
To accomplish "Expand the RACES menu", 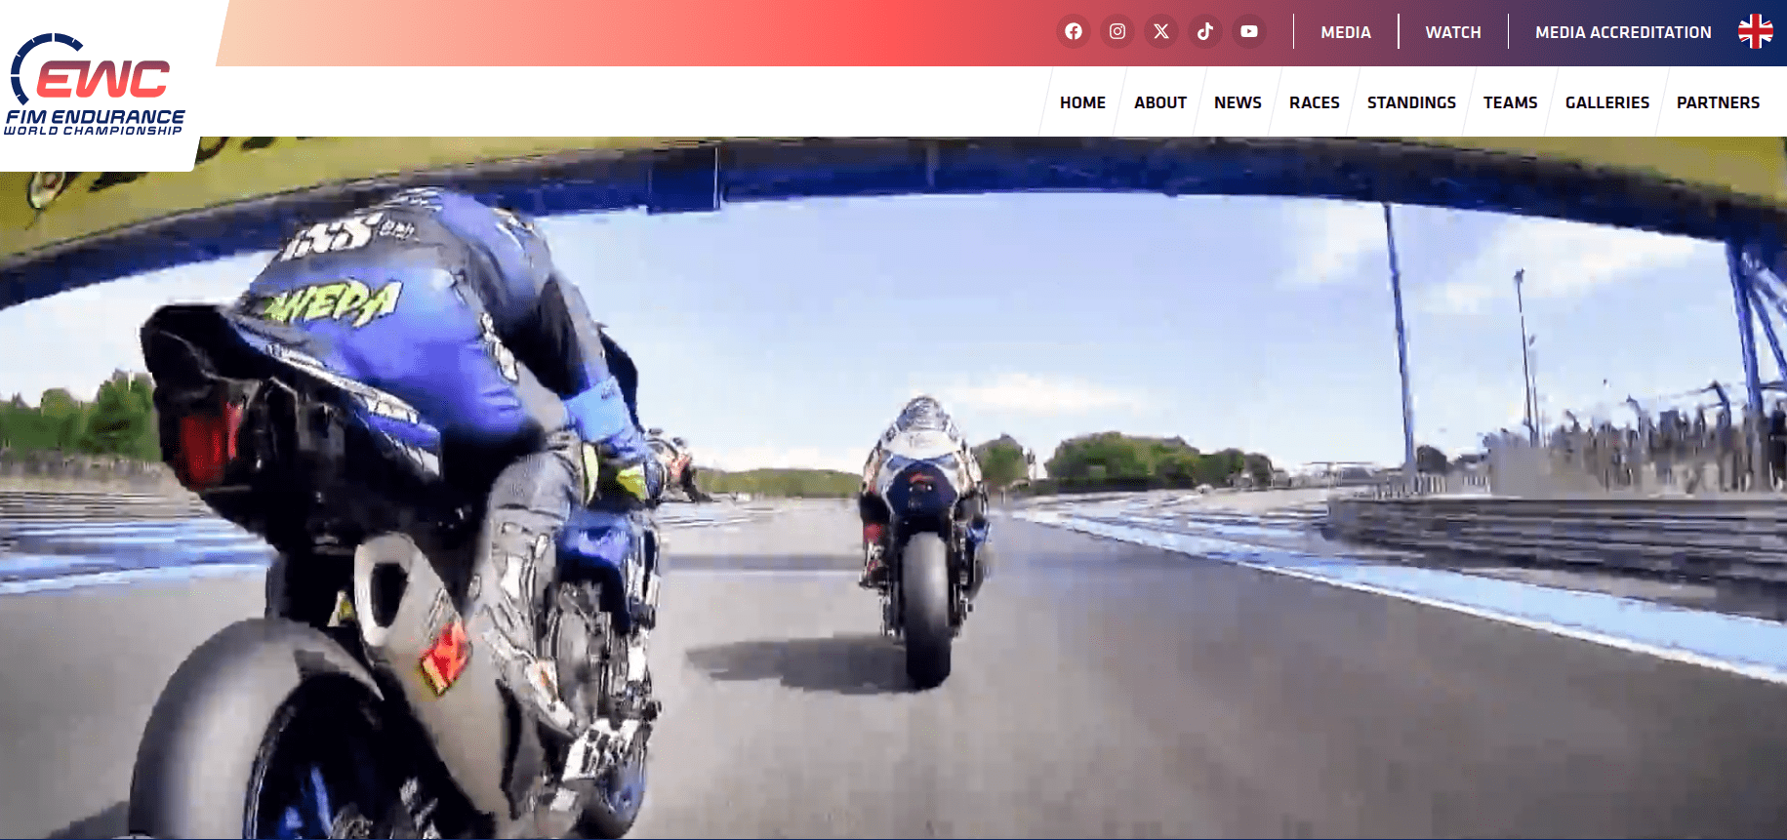I will [1314, 102].
